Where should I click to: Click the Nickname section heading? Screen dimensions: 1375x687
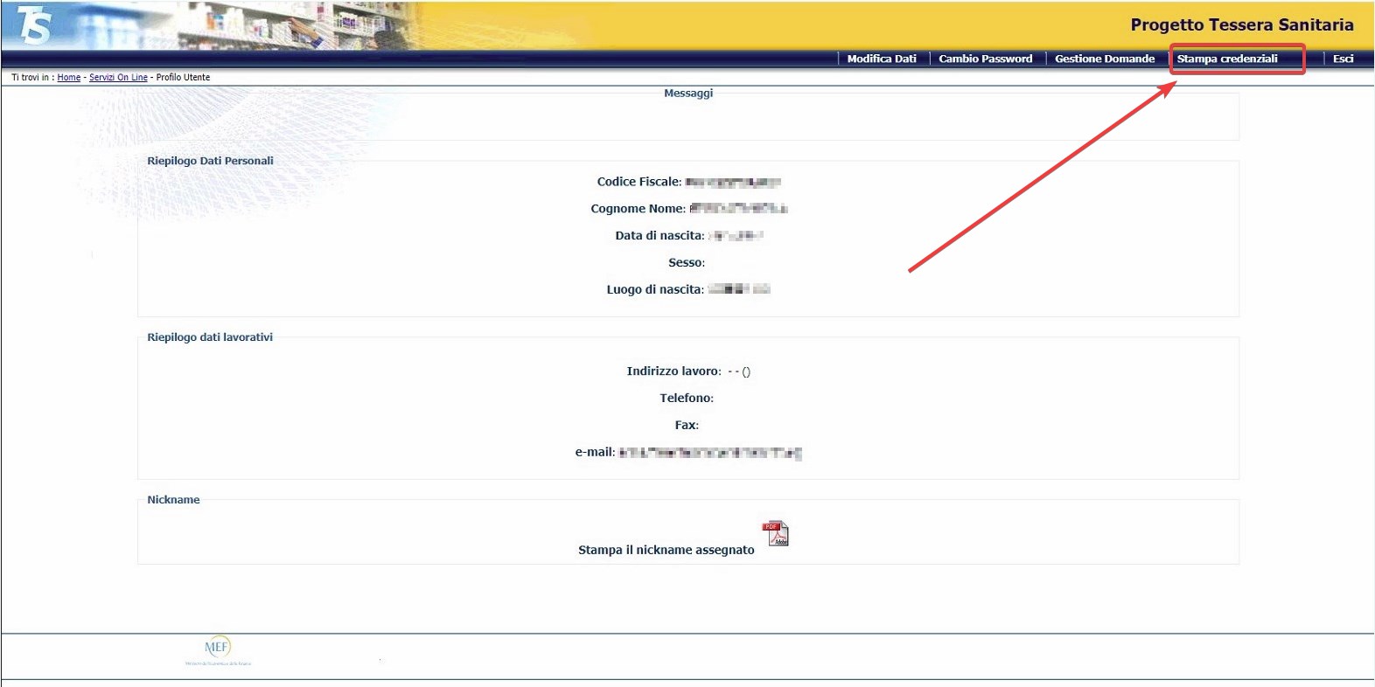pos(173,500)
